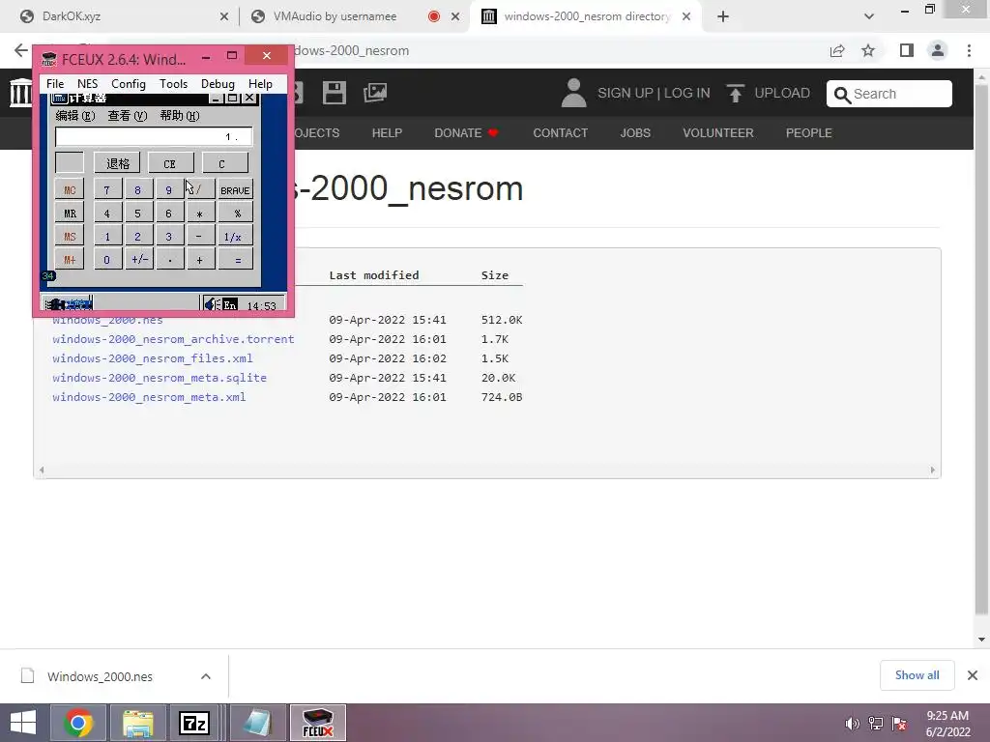990x742 pixels.
Task: Download windows-2000_nesrom_archive.torrent
Action: [173, 339]
